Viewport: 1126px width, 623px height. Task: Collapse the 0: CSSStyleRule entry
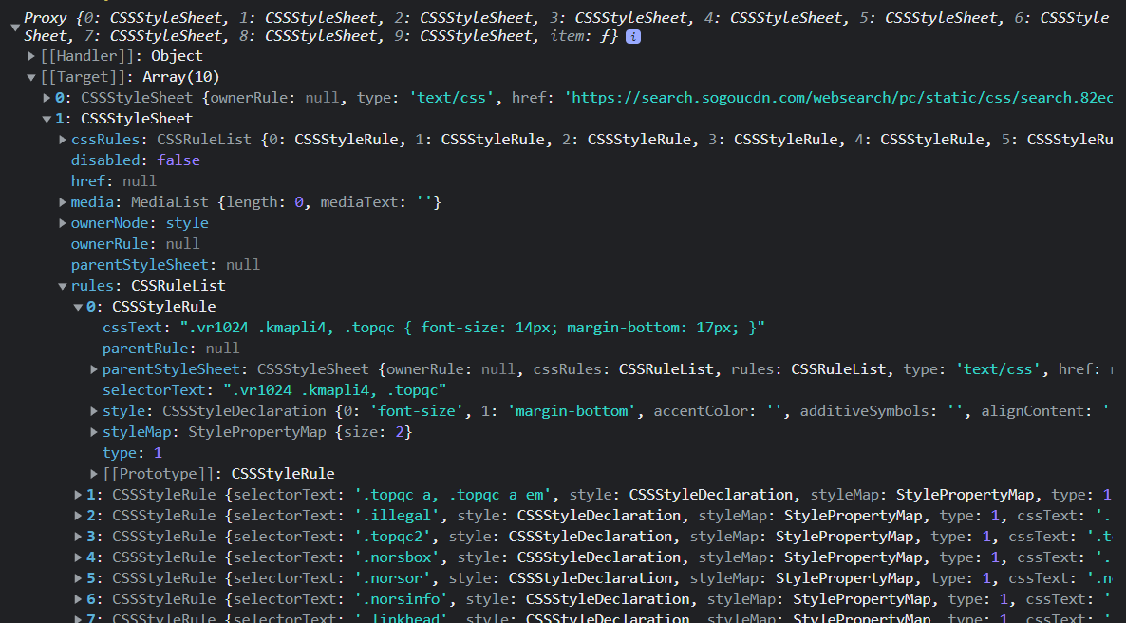79,307
